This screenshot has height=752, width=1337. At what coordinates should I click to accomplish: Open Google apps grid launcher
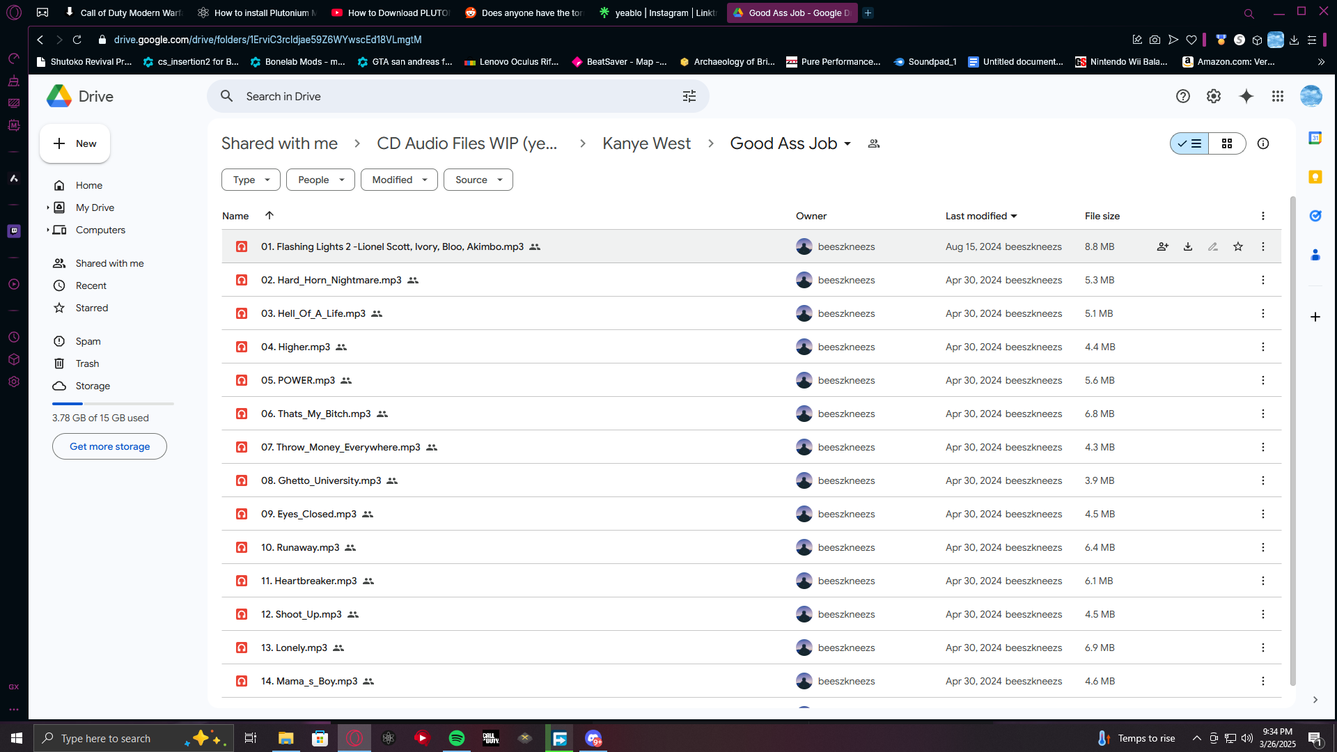tap(1278, 96)
